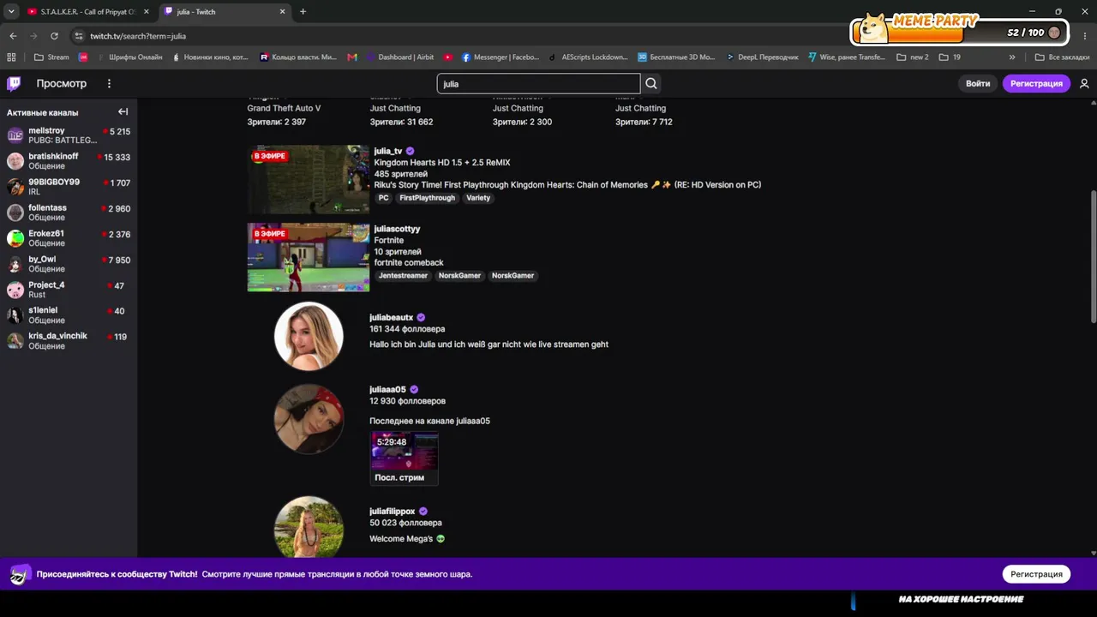Viewport: 1097px width, 617px height.
Task: Open the juliaaa05 channel name link
Action: (x=387, y=390)
